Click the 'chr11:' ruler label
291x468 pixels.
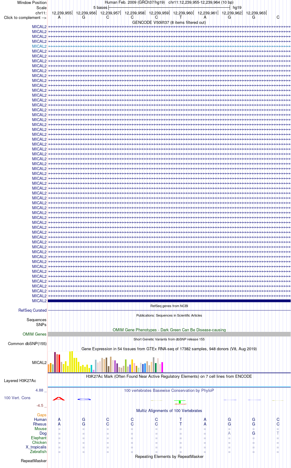41,13
